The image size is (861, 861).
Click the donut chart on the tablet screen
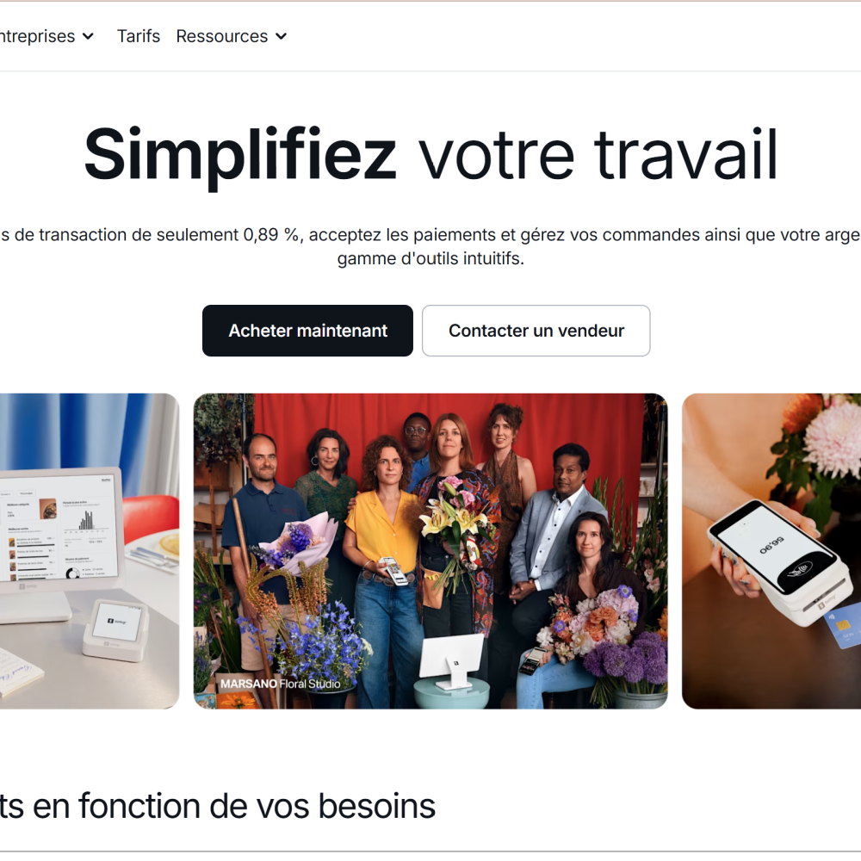tap(72, 573)
